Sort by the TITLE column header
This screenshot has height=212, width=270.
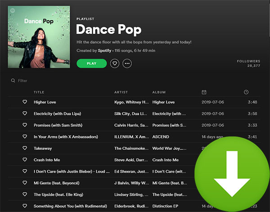coord(39,92)
